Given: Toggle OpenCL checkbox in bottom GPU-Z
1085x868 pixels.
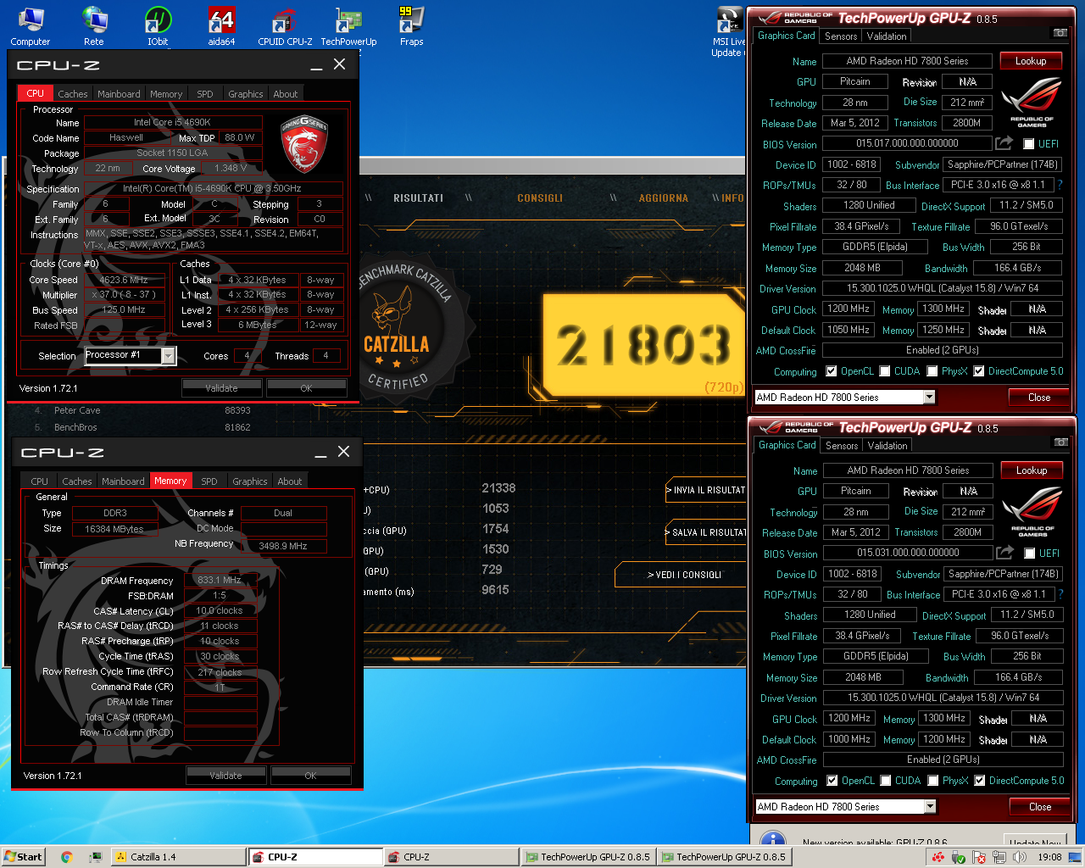Looking at the screenshot, I should (x=832, y=781).
